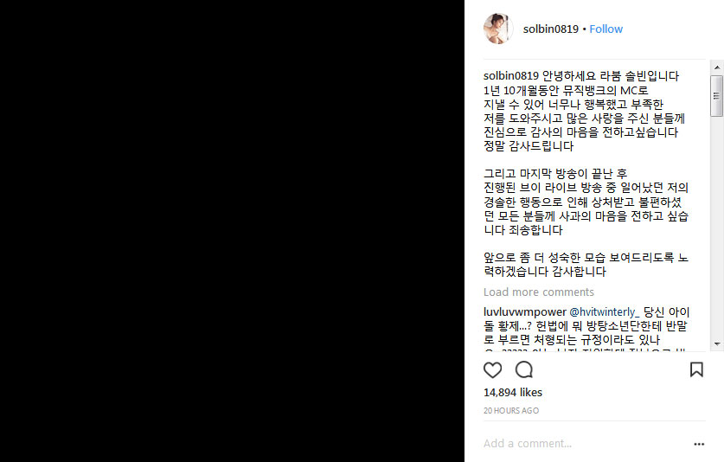Open solbin0819 username in header
724x462 pixels.
550,29
